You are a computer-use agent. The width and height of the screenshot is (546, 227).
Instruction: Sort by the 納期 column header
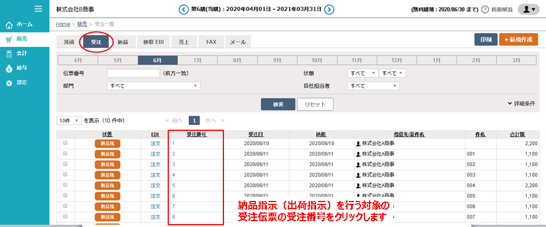(x=321, y=134)
